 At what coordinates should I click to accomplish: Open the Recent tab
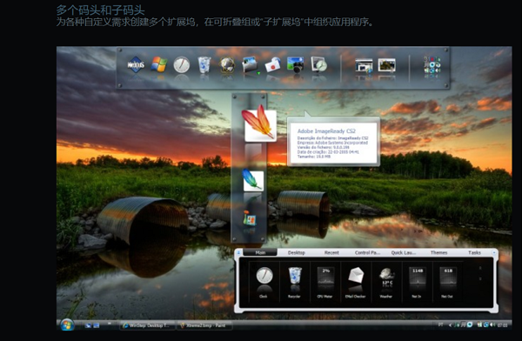[331, 252]
